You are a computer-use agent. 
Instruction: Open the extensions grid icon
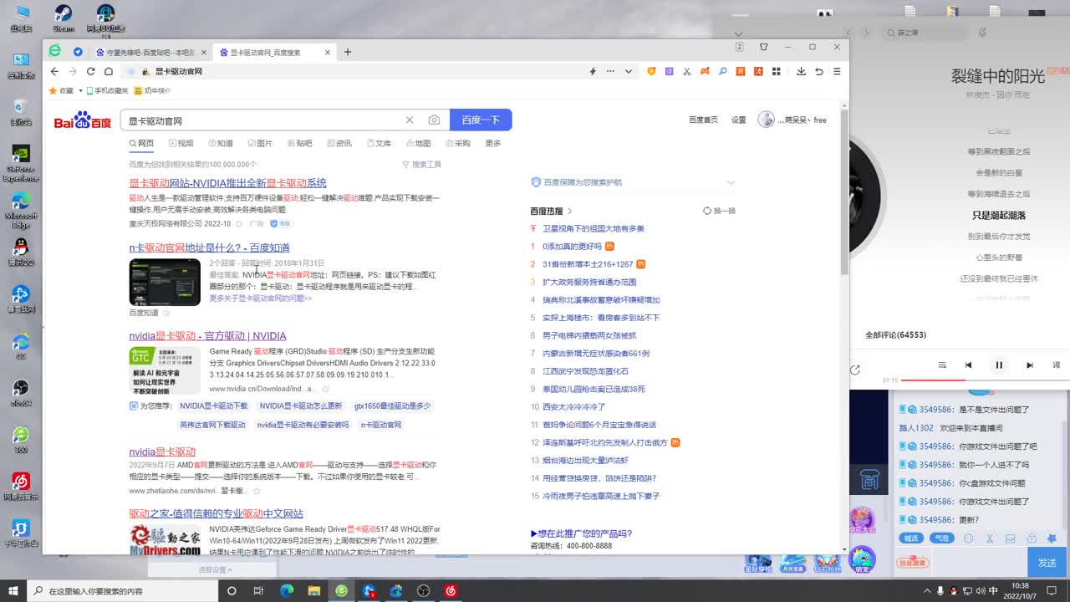(776, 72)
